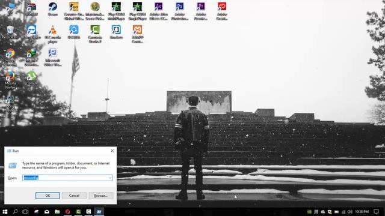
Task: Launch Counter-Strike Global Offensive shortcut
Action: 73,11
